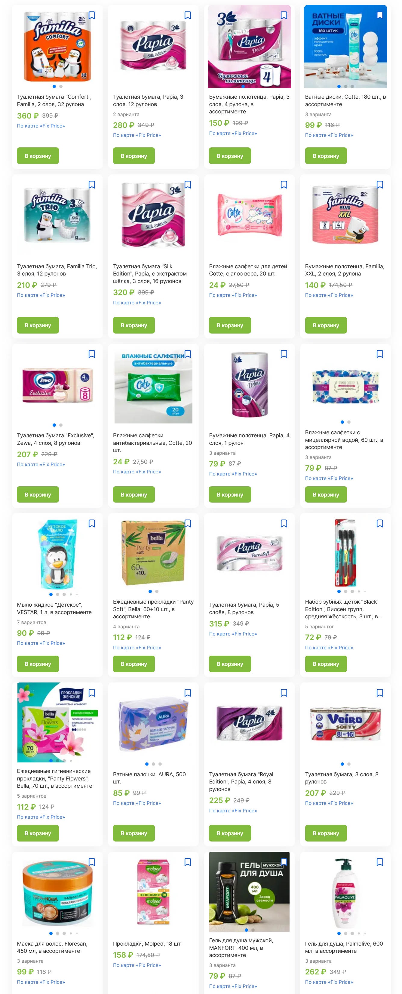This screenshot has height=994, width=402.
Task: Bookmark the VESTAR children's liquid soap
Action: 92,524
